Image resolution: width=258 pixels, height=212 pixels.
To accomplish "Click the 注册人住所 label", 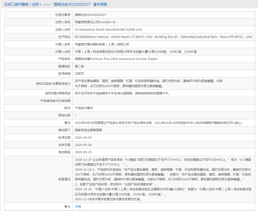I will click(63, 30).
